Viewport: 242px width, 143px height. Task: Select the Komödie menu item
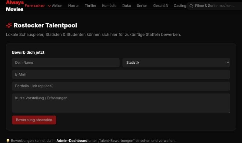pos(109,6)
